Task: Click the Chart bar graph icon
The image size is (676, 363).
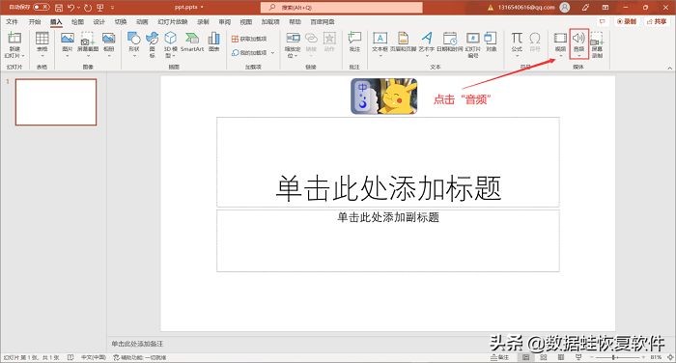Action: coord(213,39)
